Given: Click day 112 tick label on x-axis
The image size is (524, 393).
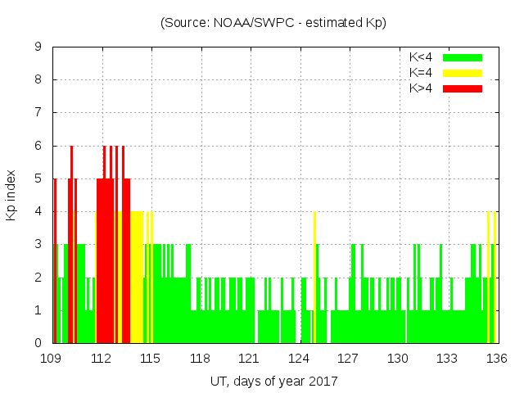Looking at the screenshot, I should click(x=102, y=359).
